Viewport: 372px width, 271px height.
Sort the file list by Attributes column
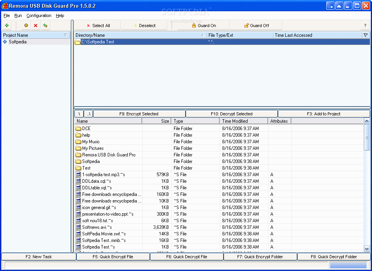tap(280, 121)
